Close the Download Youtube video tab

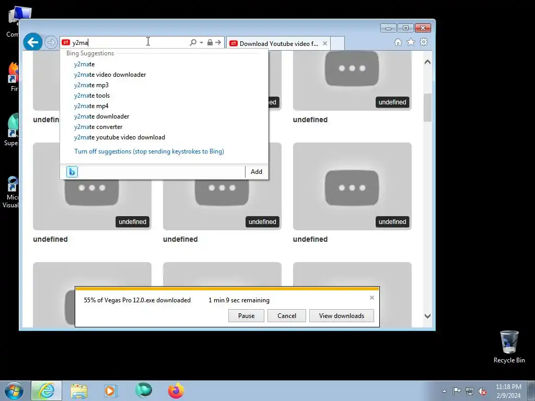(x=325, y=43)
